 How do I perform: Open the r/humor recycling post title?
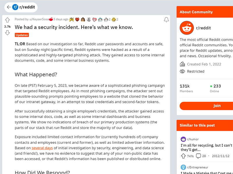[206, 147]
